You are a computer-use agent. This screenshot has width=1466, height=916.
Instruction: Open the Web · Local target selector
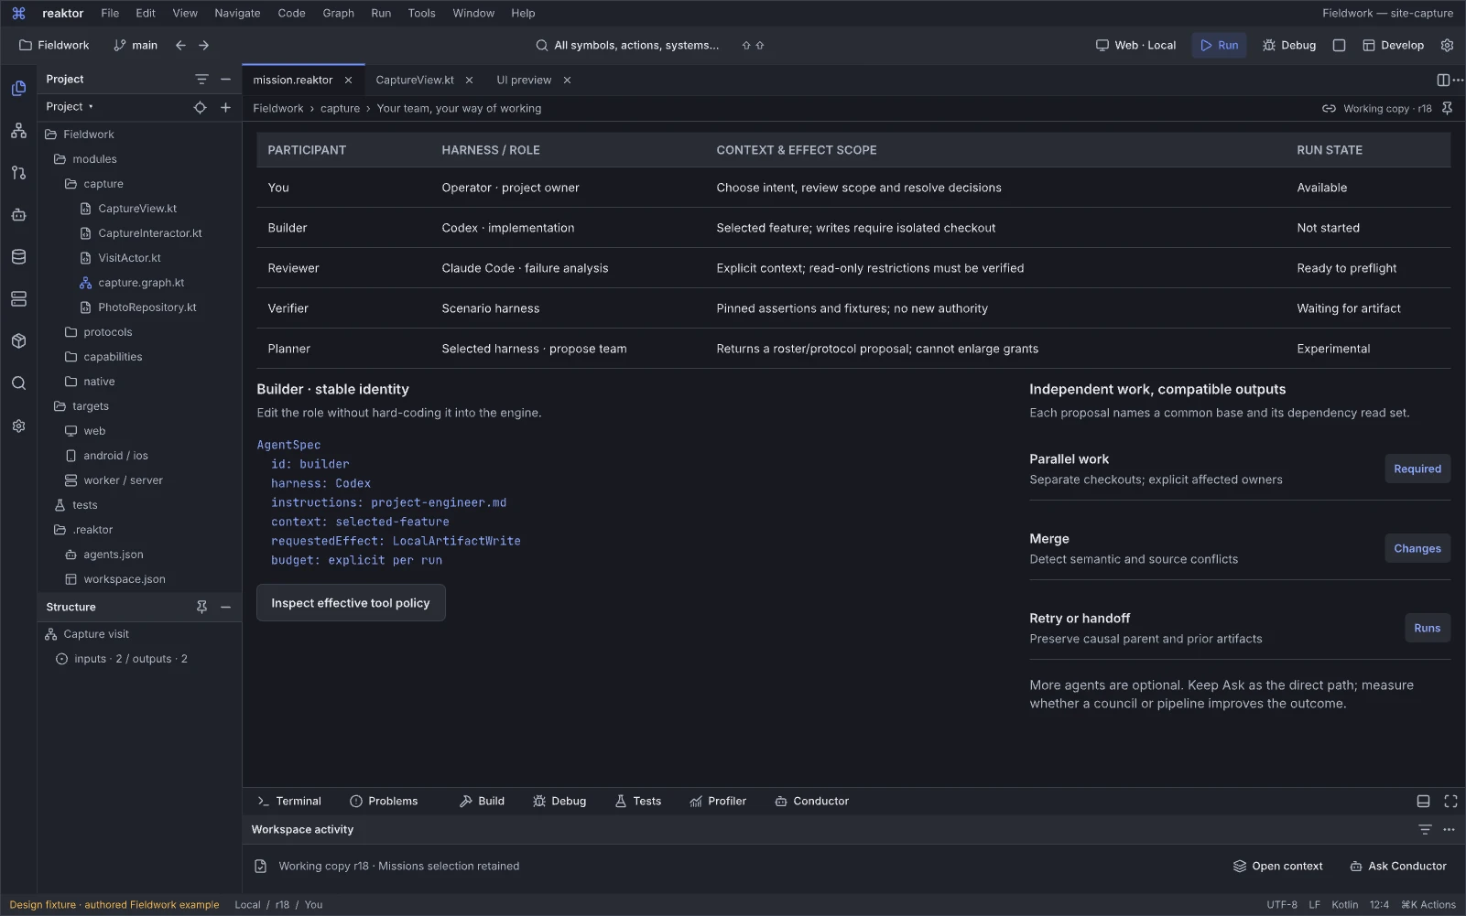pyautogui.click(x=1135, y=45)
